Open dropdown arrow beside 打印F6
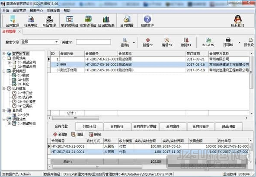Image resolution: width=256 pixels, height=177 pixels. (x=240, y=43)
